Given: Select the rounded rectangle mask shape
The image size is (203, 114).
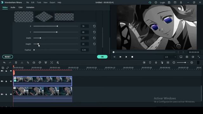Looking at the screenshot, I should click(x=24, y=17).
